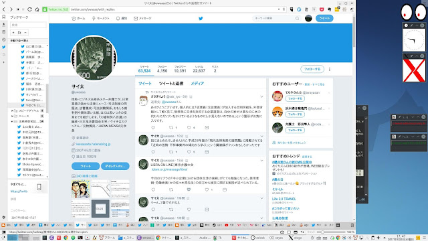This screenshot has width=428, height=241.
Task: Open the settings gear at the bottom of the side panel
Action: (x=3, y=218)
